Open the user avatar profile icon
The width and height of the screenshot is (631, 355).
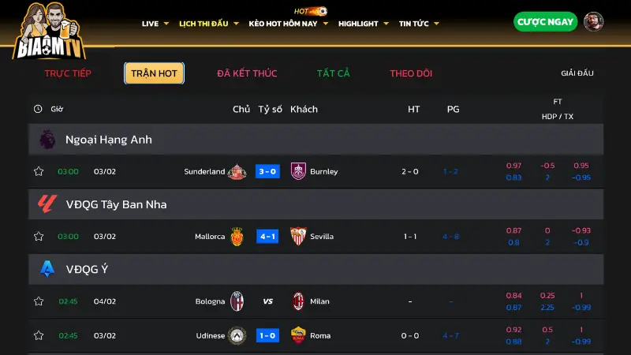pos(593,22)
